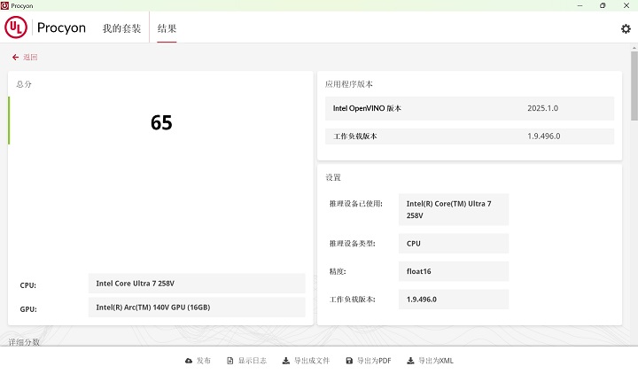
Task: Open the settings gear icon
Action: 626,28
